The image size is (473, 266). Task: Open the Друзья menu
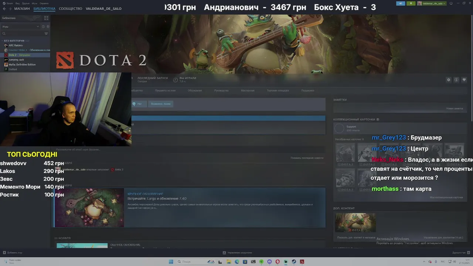point(25,3)
